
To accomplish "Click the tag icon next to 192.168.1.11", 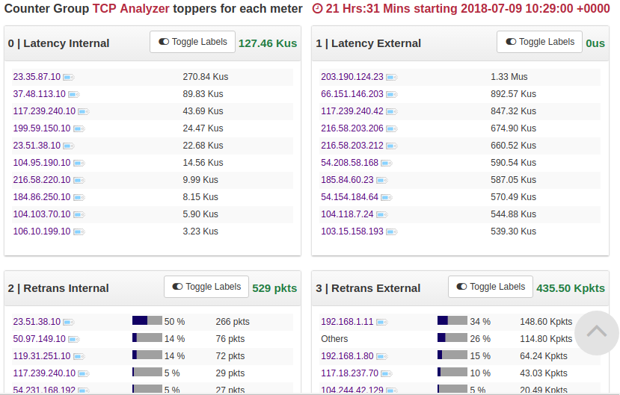I will tap(381, 322).
